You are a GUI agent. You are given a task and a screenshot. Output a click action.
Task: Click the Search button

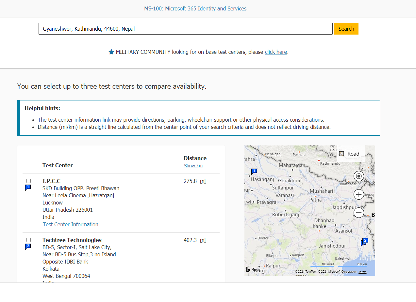[346, 29]
